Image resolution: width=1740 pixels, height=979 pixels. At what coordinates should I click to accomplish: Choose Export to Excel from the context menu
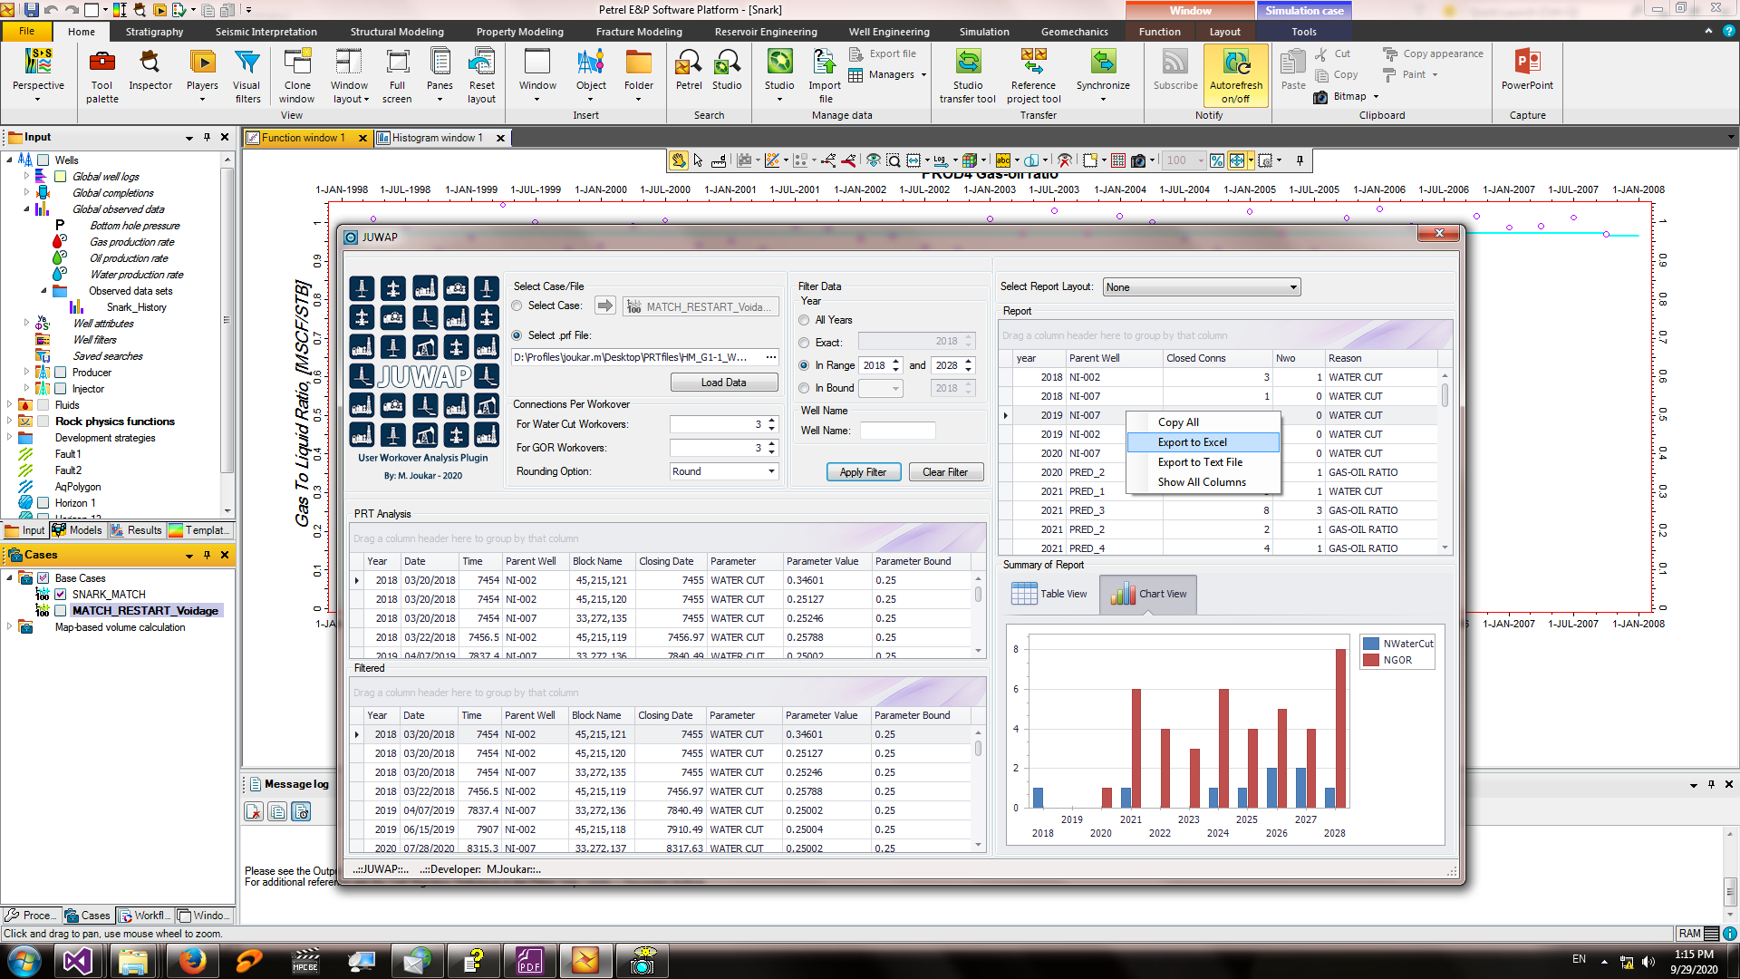tap(1193, 441)
